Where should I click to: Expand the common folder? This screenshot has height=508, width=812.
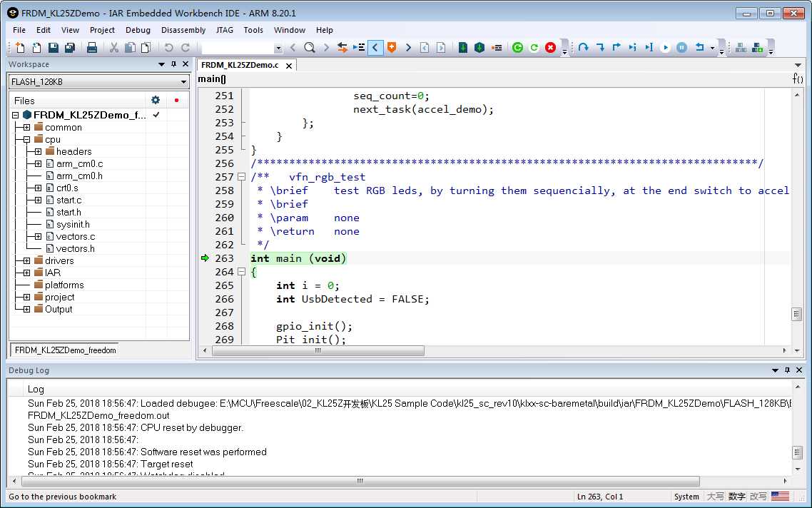point(27,128)
